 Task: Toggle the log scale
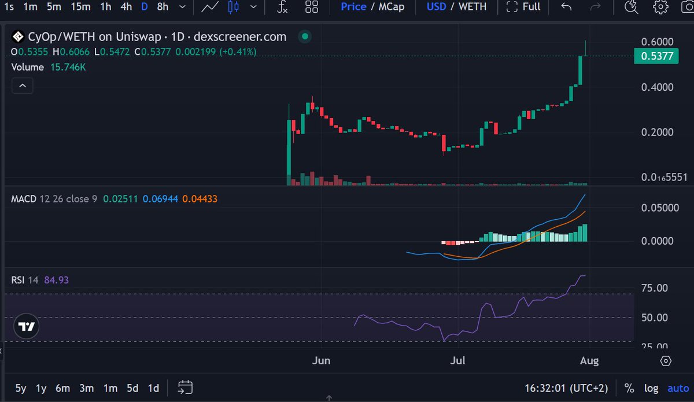pyautogui.click(x=651, y=388)
